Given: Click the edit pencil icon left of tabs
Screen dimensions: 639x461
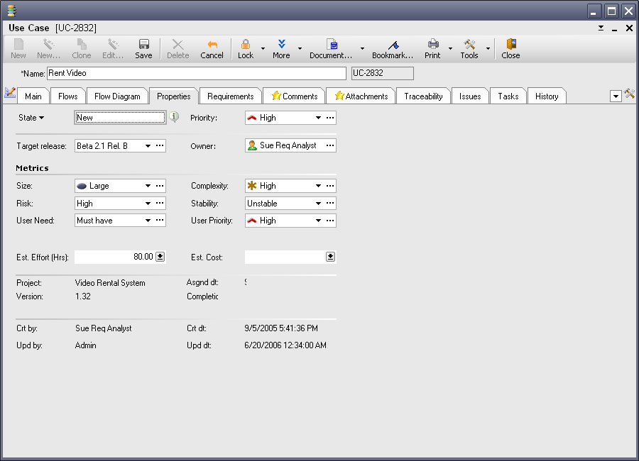Looking at the screenshot, I should click(x=10, y=92).
